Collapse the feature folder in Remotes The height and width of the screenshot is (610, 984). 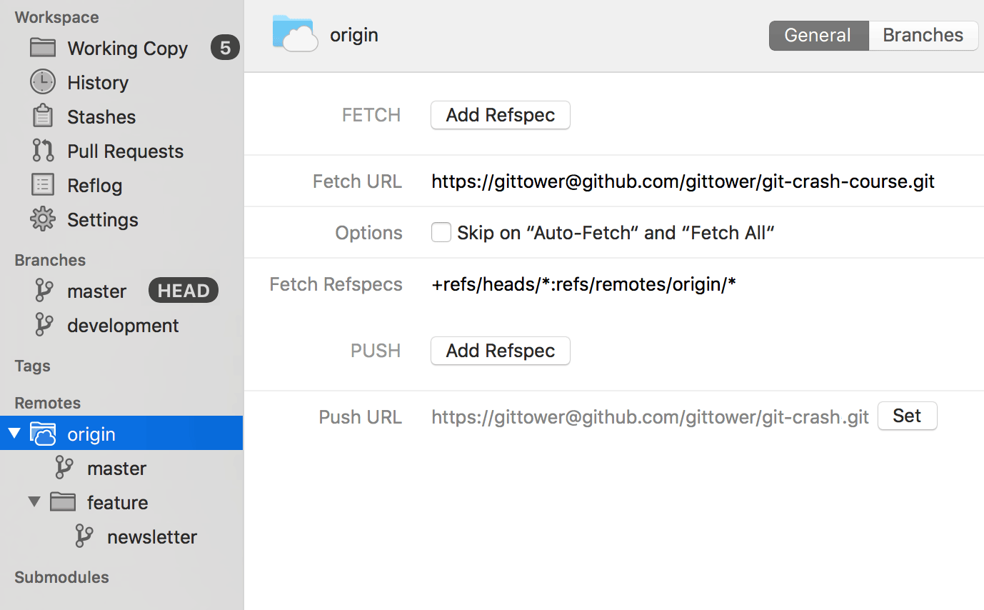point(34,501)
